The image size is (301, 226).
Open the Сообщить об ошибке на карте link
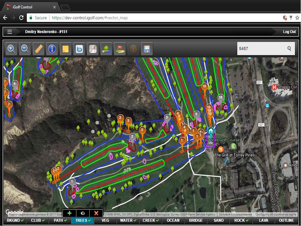[x=276, y=214]
